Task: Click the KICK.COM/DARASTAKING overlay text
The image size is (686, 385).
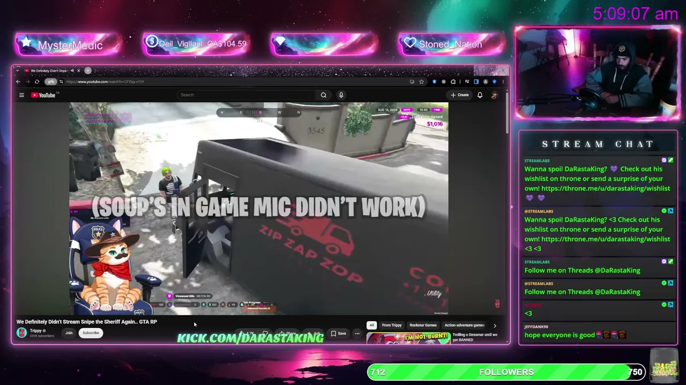Action: pyautogui.click(x=250, y=338)
